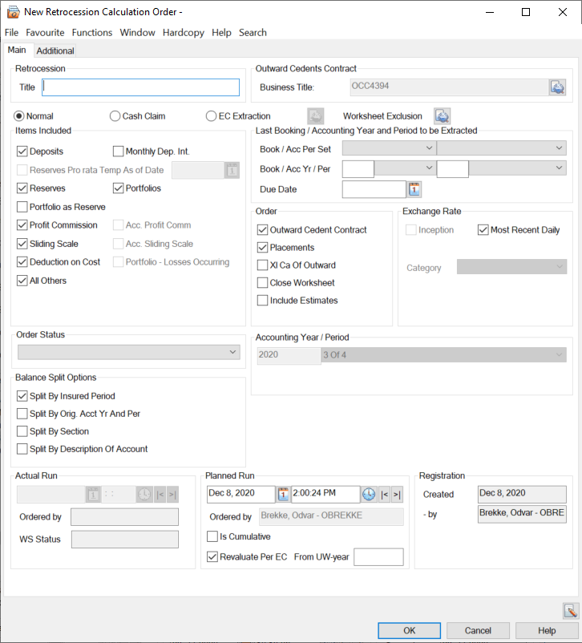Toggle Sliding Scale checkbox
The height and width of the screenshot is (643, 582).
tap(22, 244)
